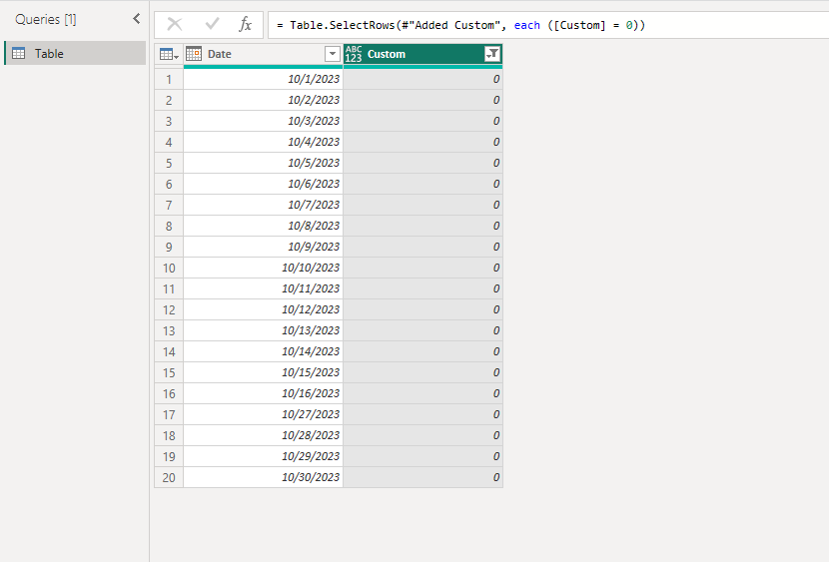829x562 pixels.
Task: Click the date cell 10/10/2023
Action: pyautogui.click(x=264, y=268)
